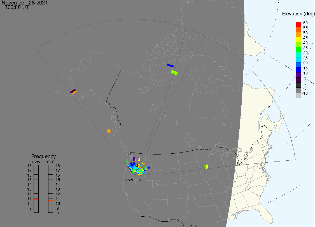Click the white swatch atop elevation legend

coord(298,20)
